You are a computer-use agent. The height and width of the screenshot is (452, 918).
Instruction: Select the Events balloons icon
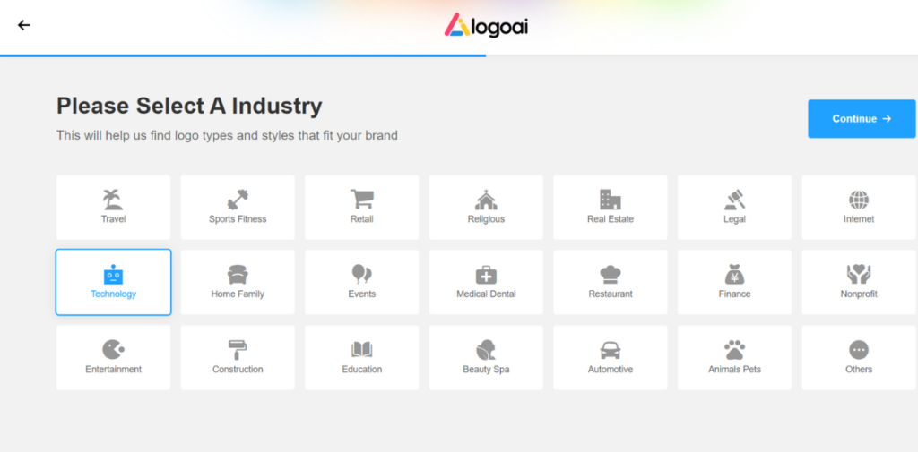click(362, 274)
